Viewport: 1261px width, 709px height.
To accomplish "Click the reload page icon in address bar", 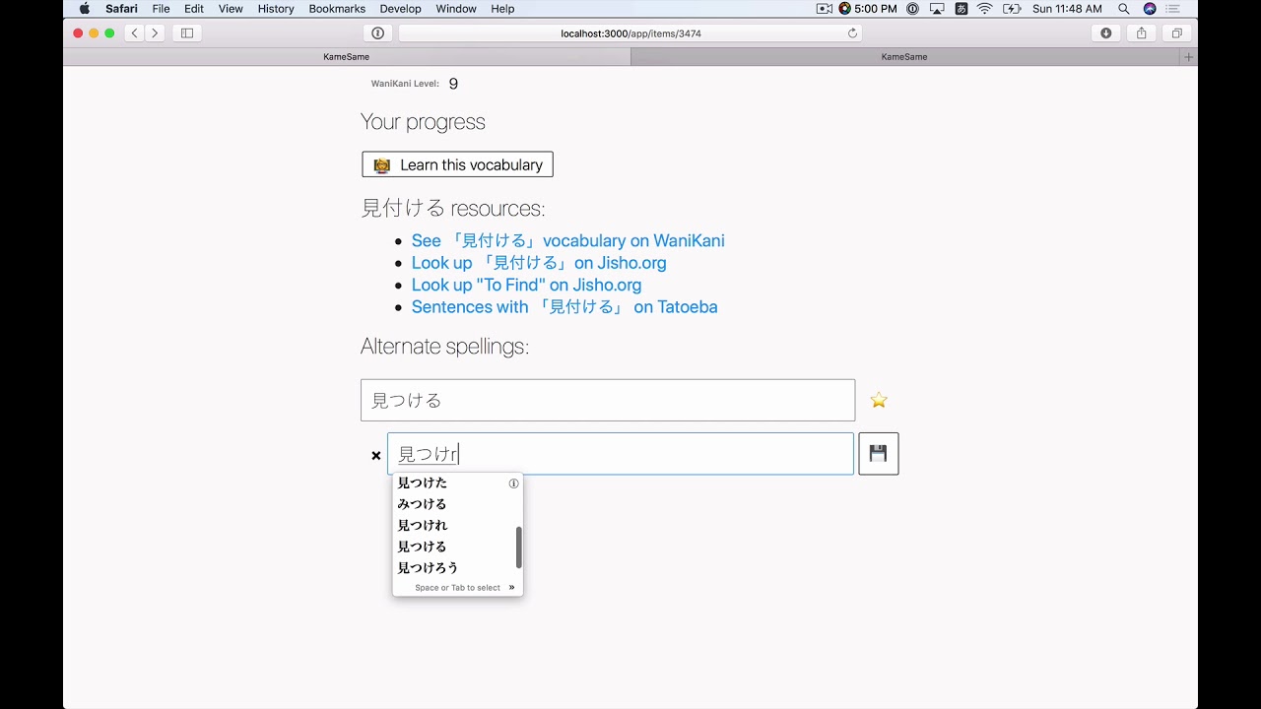I will [852, 32].
